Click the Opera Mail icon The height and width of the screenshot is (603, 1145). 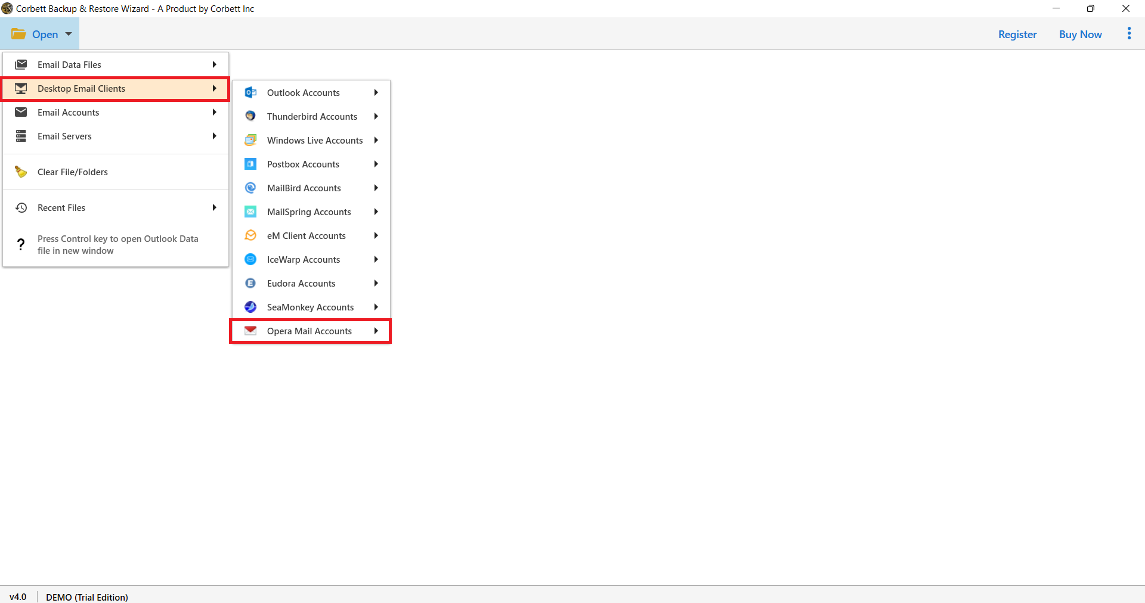point(250,331)
